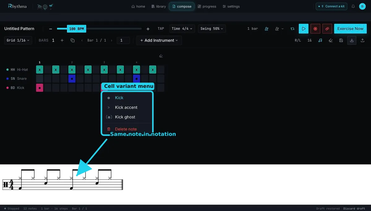Click the red linked-circles button
This screenshot has height=211, width=371.
pyautogui.click(x=327, y=28)
